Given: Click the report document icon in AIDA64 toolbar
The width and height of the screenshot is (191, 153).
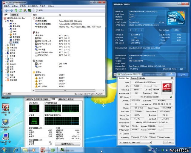Looking at the screenshot, I should pos(36,10).
